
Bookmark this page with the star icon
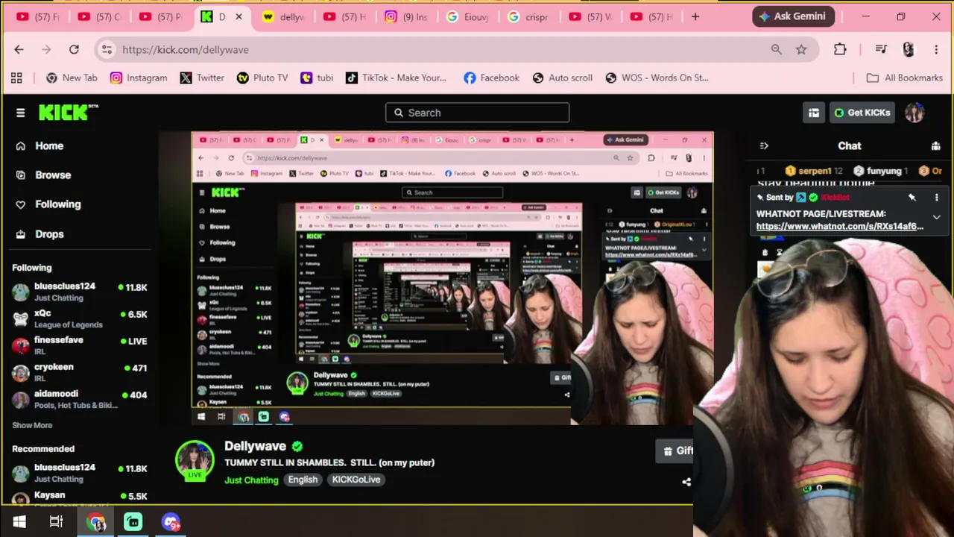click(x=801, y=49)
